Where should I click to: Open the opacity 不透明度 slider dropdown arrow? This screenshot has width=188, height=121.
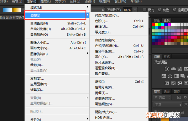pyautogui.click(x=135, y=10)
